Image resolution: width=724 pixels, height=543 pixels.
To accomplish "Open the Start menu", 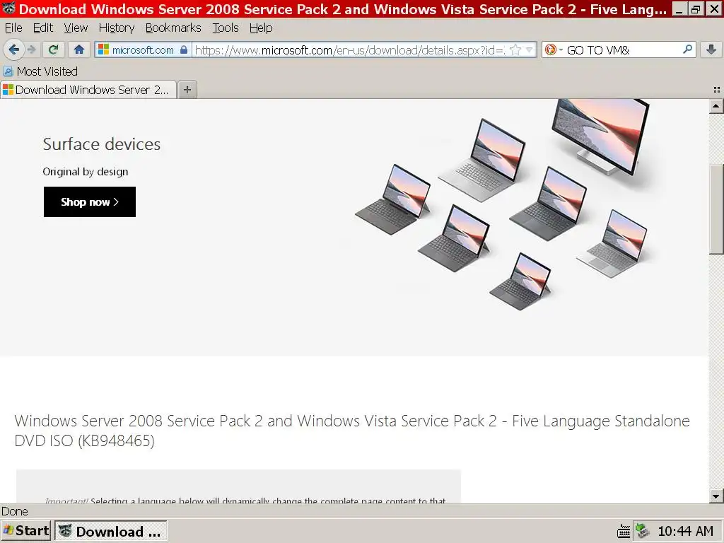I will pyautogui.click(x=26, y=531).
